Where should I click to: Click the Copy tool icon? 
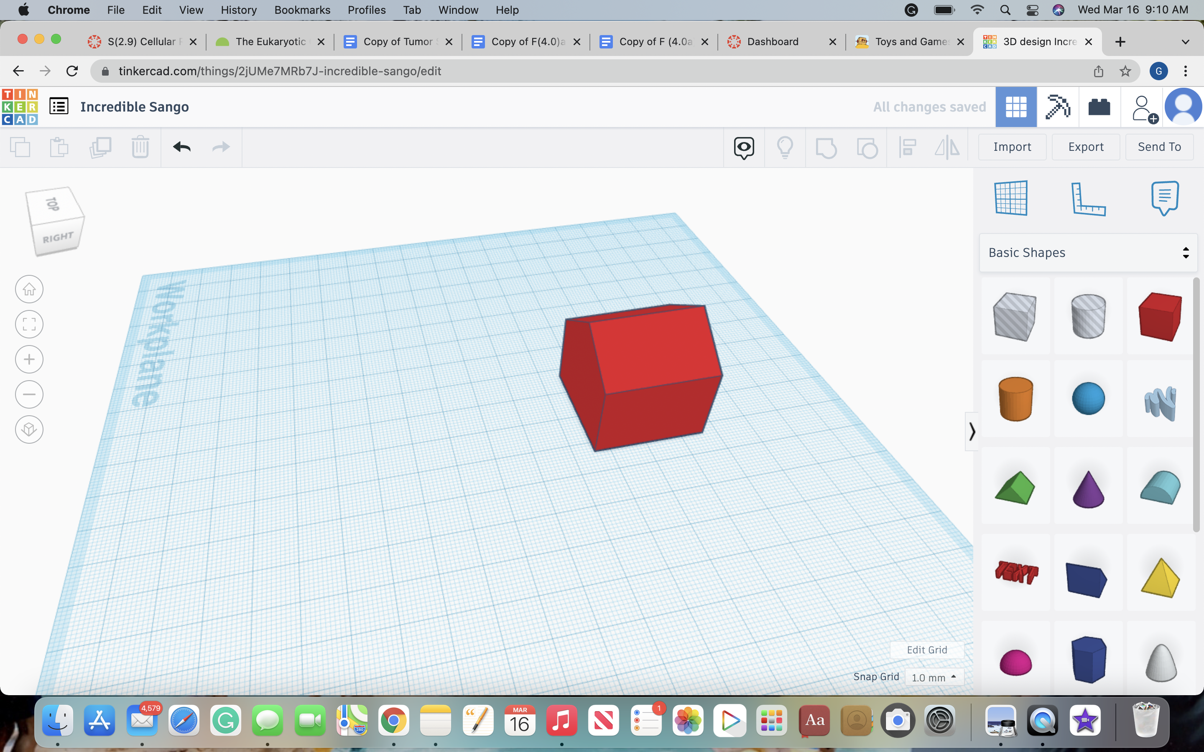click(20, 147)
